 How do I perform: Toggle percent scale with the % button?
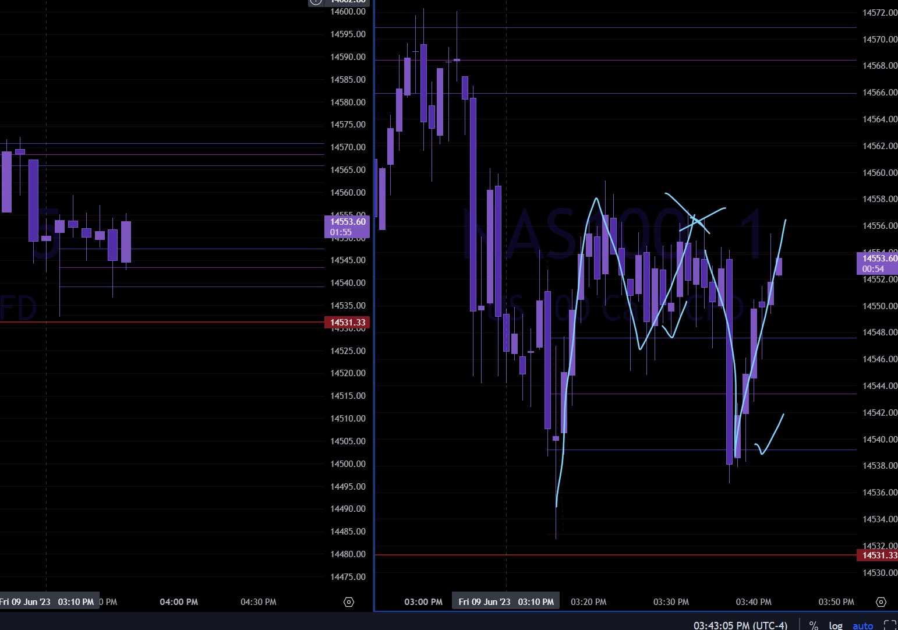click(x=814, y=625)
